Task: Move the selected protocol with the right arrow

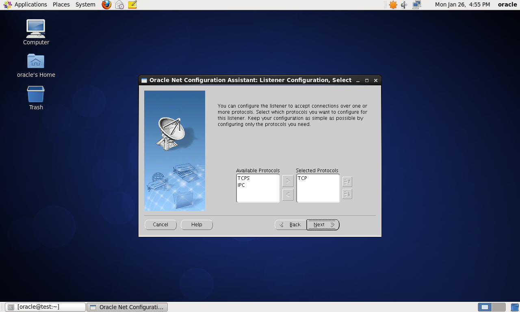Action: (288, 181)
